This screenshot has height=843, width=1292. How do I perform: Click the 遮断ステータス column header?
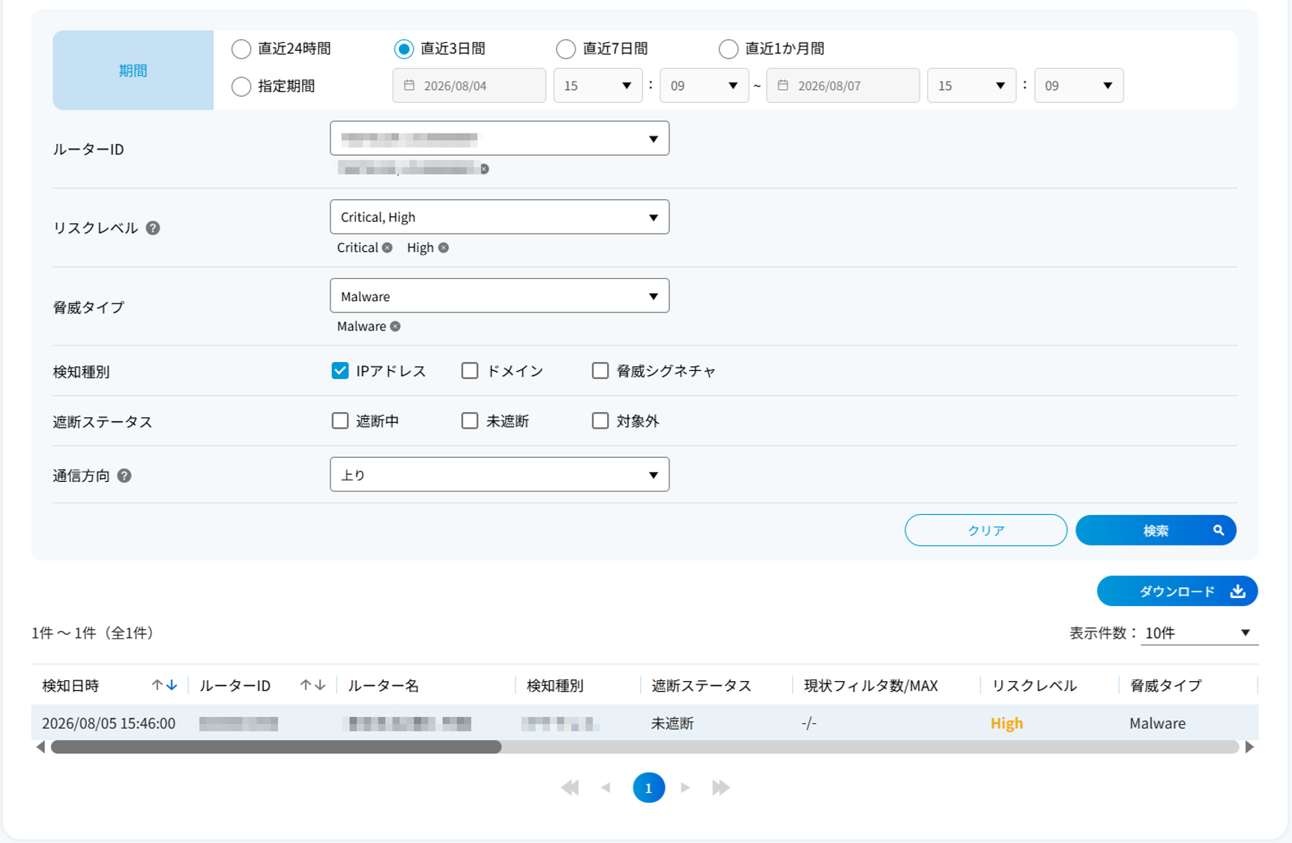[701, 686]
